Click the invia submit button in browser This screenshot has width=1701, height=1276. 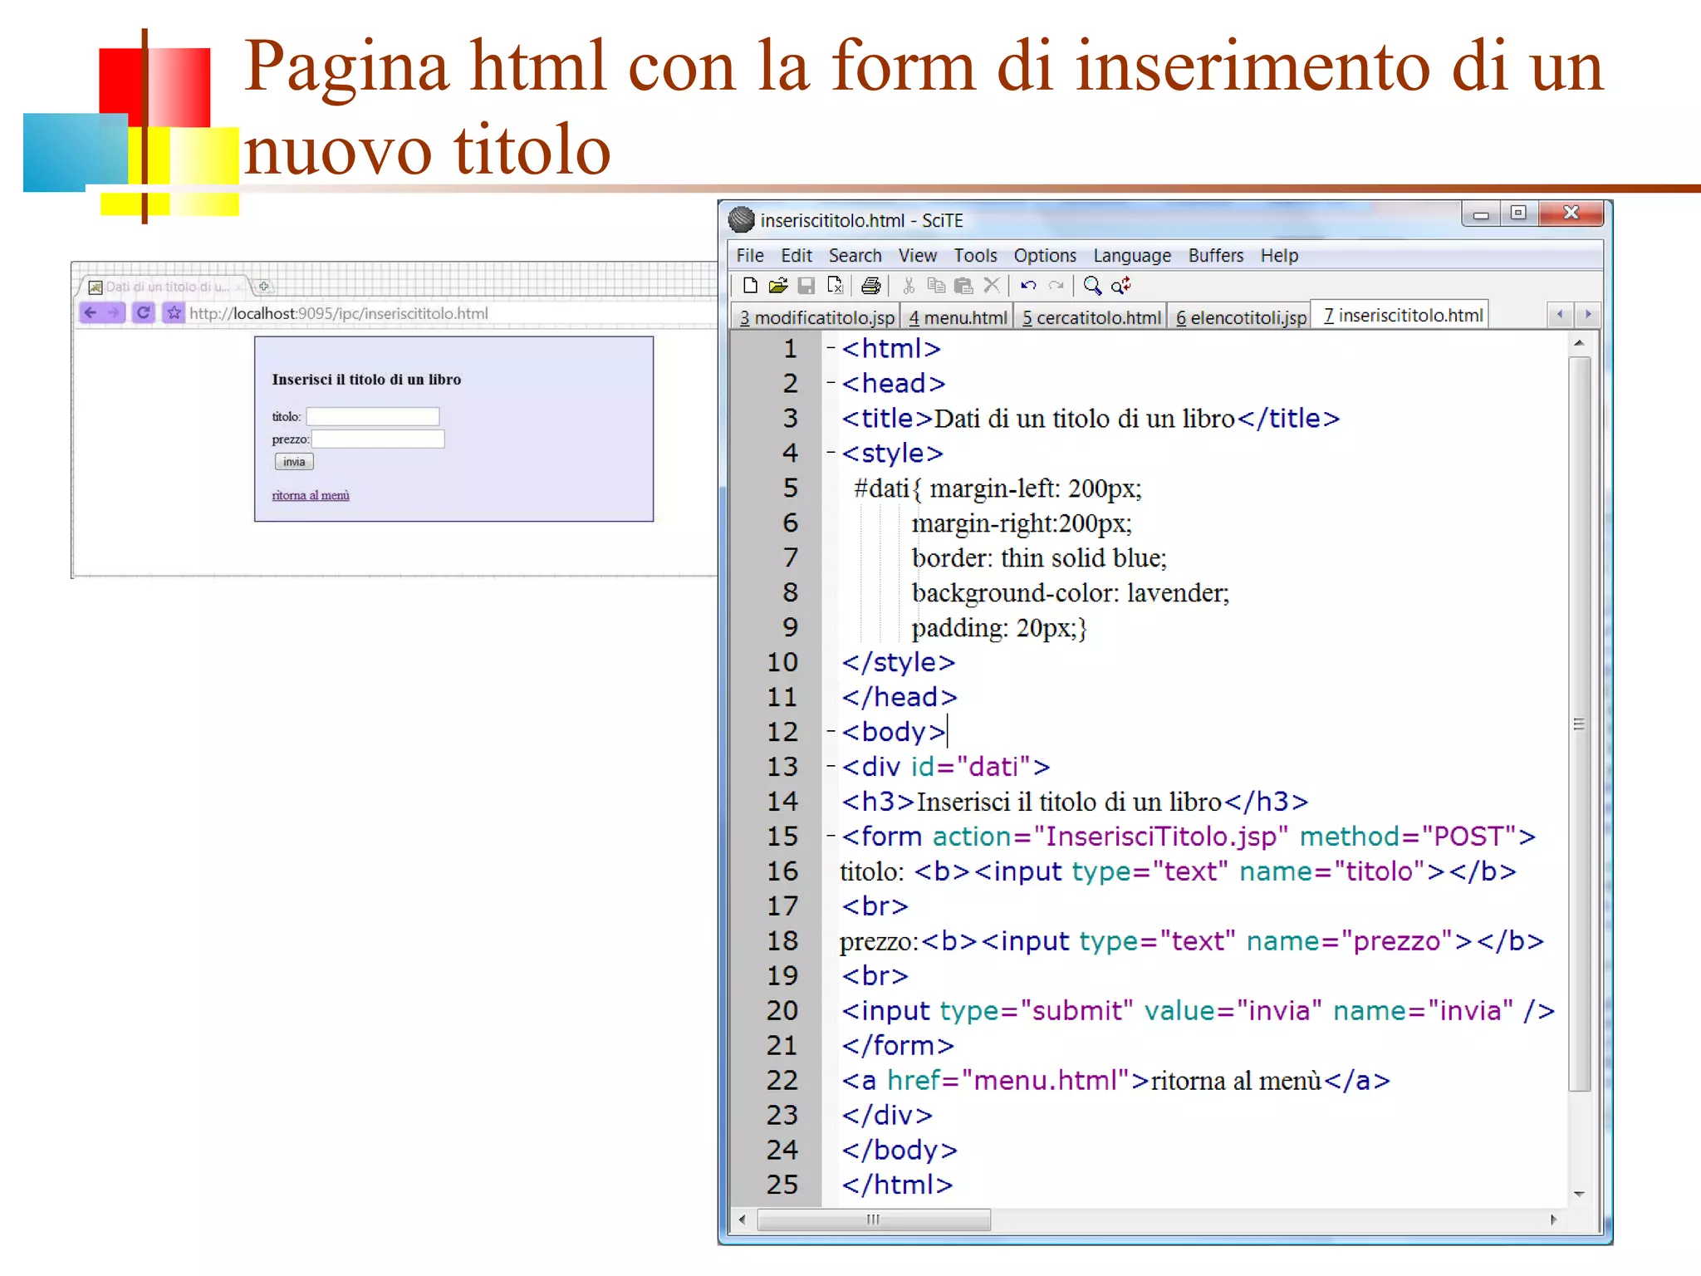tap(294, 462)
